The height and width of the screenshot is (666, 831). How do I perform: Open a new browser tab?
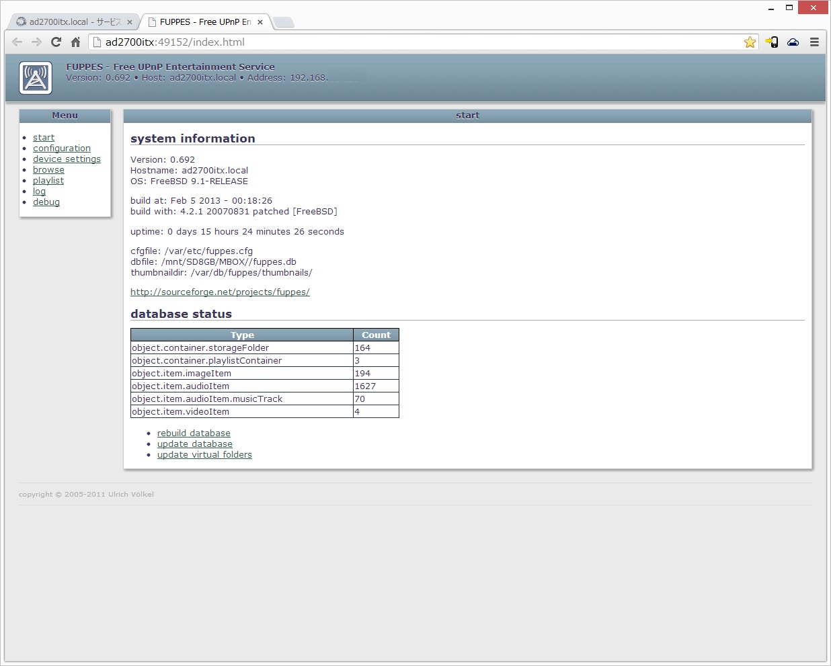[x=284, y=23]
